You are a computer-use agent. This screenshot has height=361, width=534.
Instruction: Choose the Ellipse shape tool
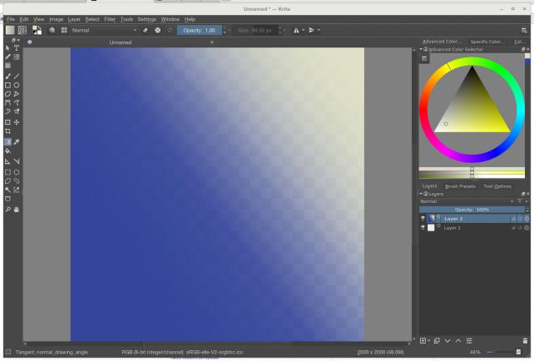17,85
